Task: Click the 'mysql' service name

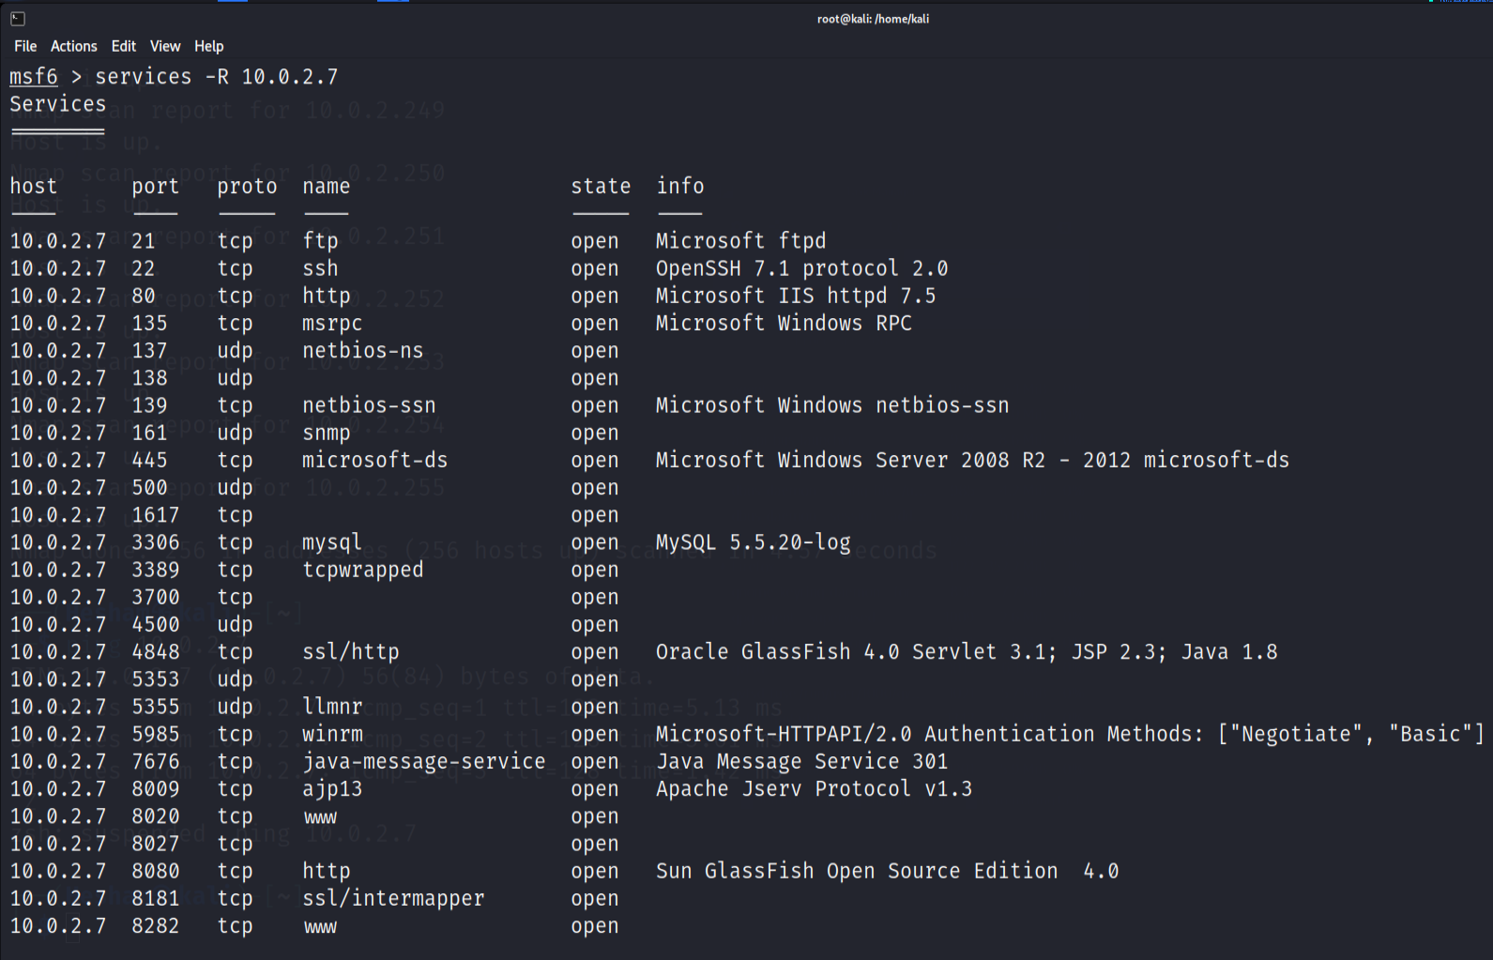Action: tap(332, 542)
